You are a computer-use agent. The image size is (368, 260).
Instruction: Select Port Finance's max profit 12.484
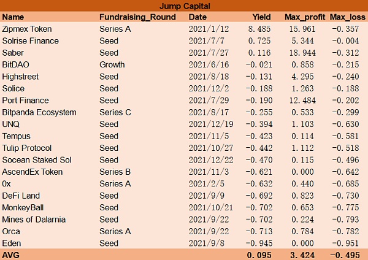[310, 101]
